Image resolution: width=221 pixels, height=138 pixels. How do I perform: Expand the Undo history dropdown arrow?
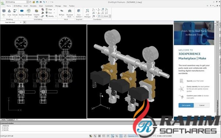46,2
